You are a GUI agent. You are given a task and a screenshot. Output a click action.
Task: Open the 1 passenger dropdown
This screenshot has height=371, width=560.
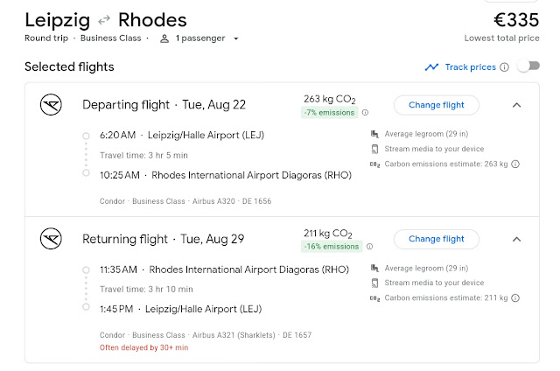pos(207,38)
